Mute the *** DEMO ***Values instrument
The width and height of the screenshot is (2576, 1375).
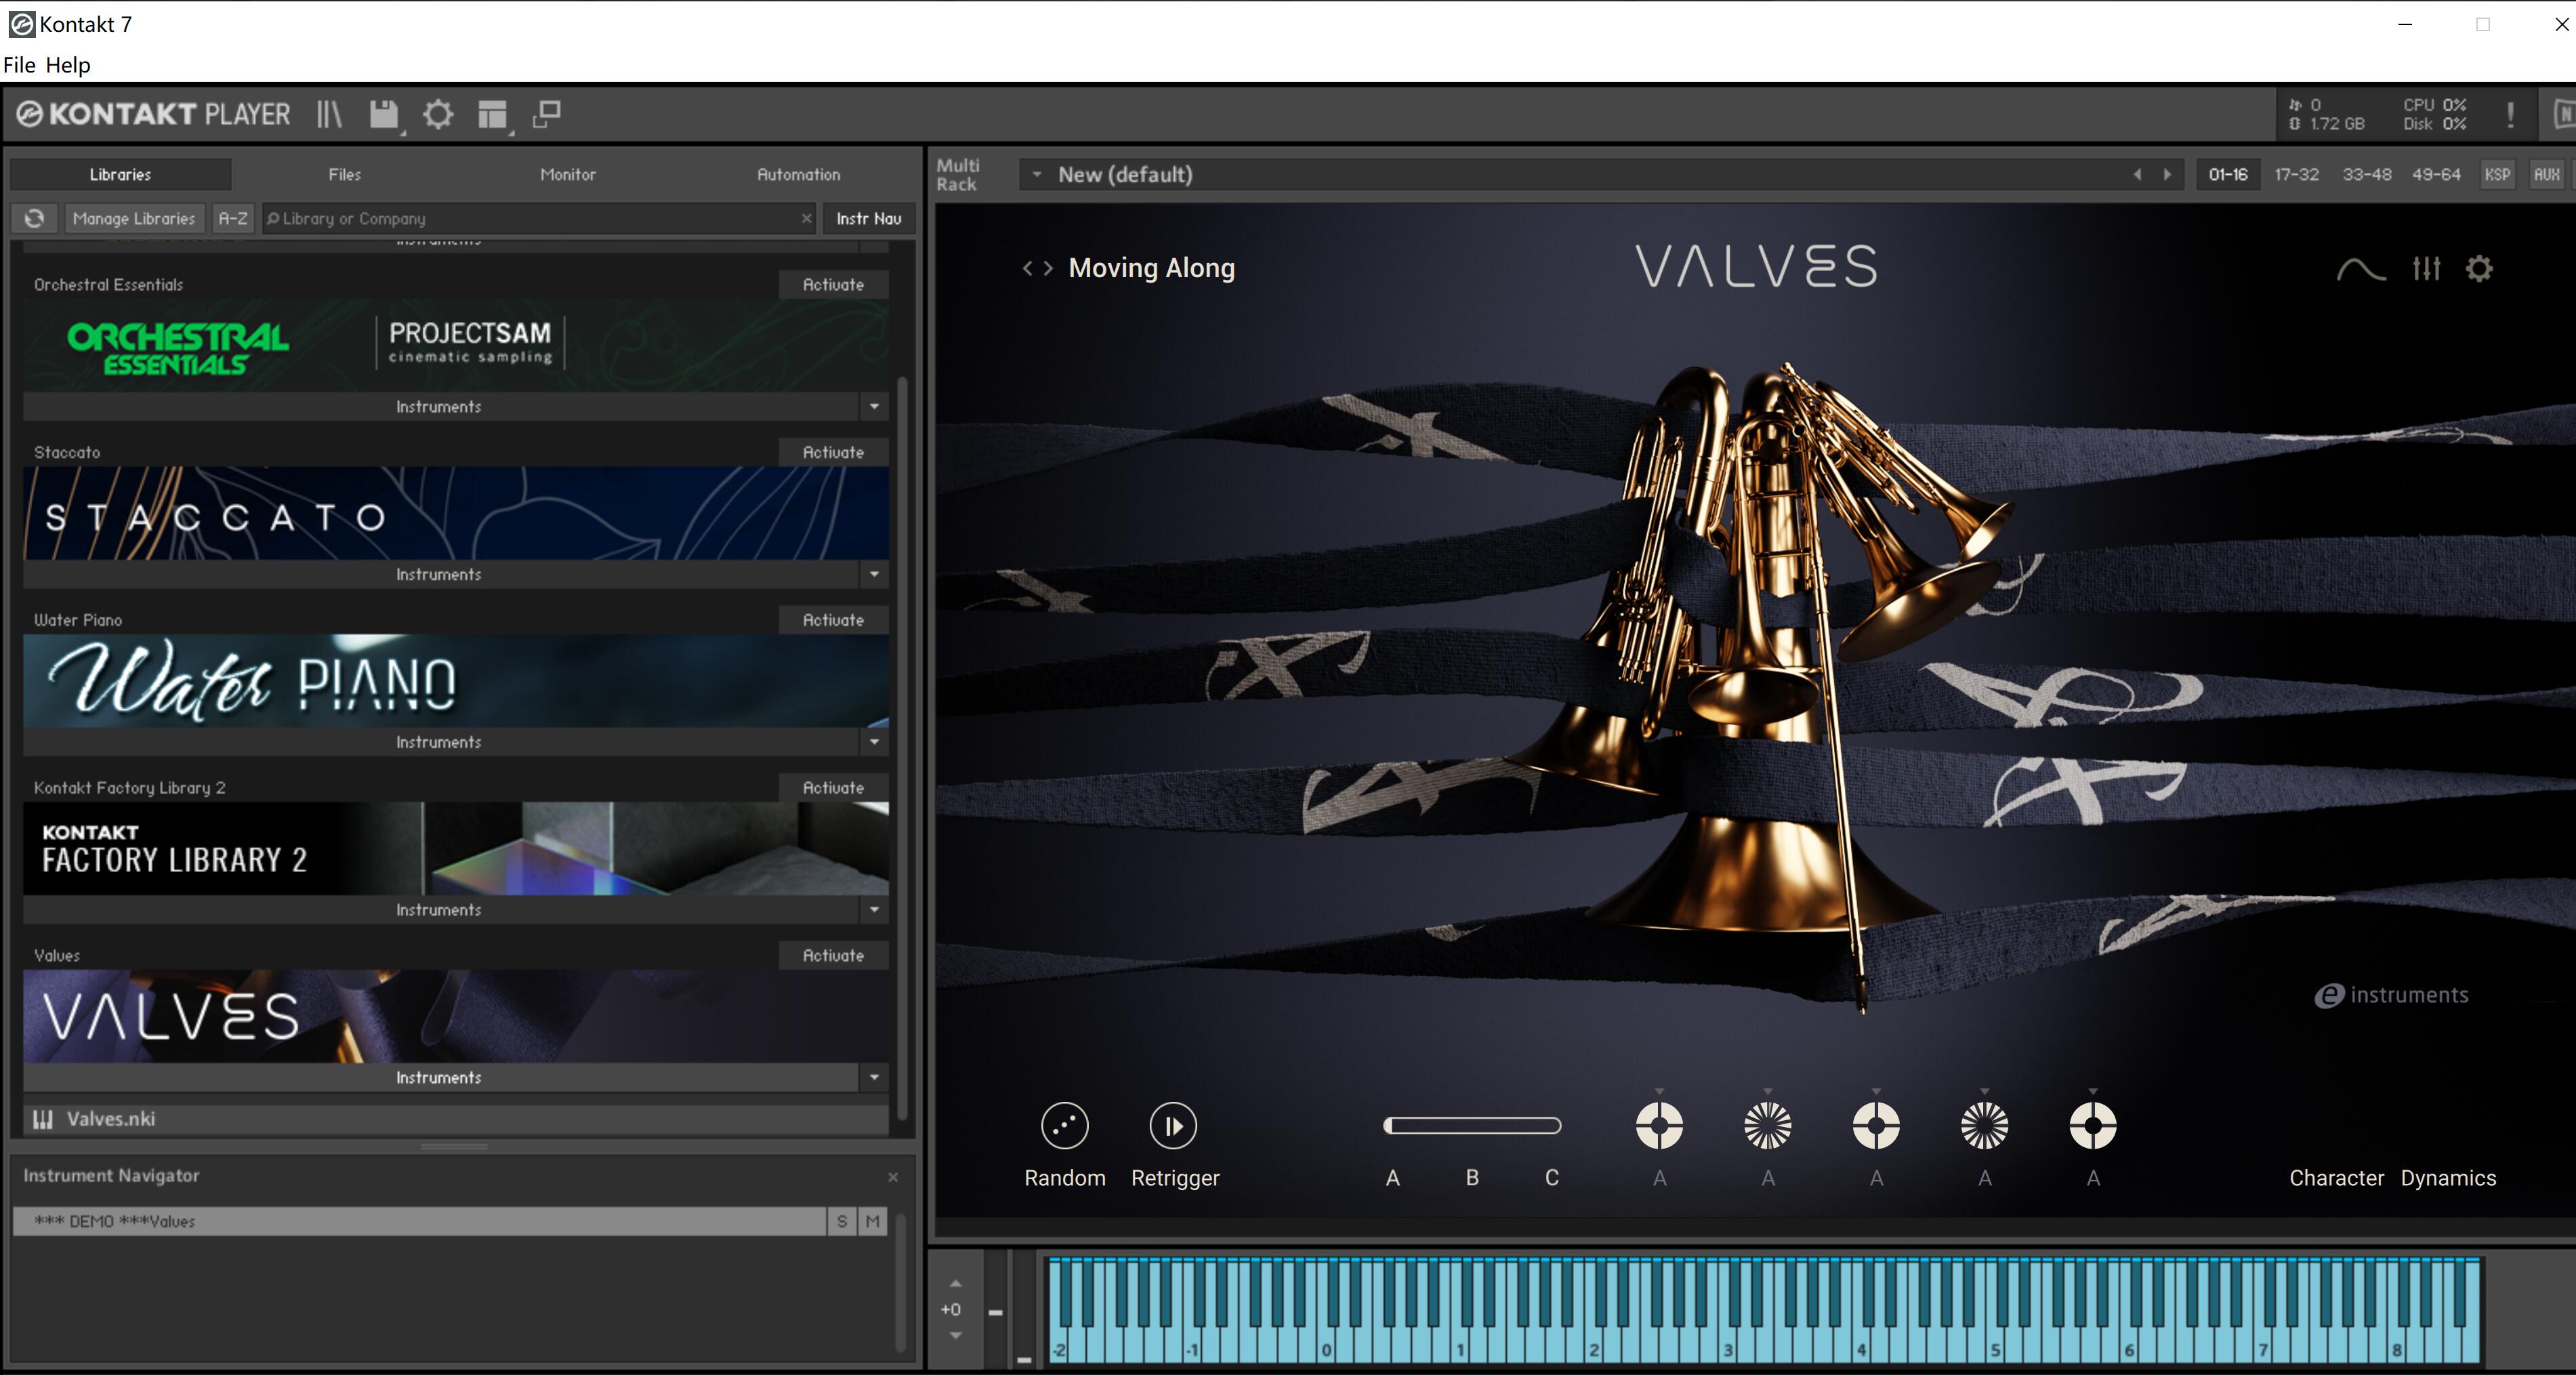point(871,1221)
